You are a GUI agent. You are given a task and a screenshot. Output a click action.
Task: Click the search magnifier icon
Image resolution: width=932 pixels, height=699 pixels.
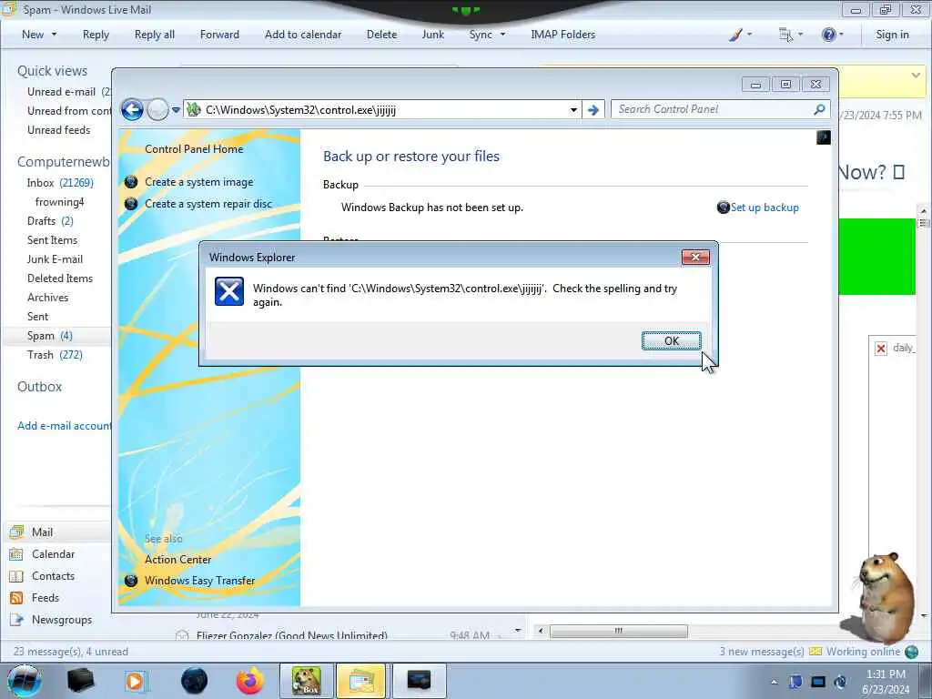[820, 109]
